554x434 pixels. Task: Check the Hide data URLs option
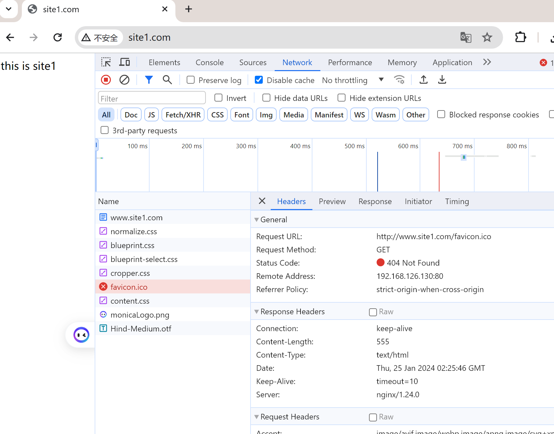click(266, 98)
